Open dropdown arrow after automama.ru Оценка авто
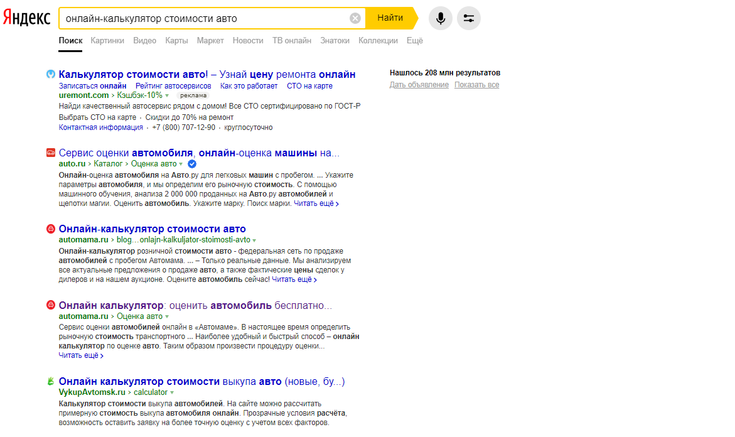The width and height of the screenshot is (735, 437). tap(167, 317)
